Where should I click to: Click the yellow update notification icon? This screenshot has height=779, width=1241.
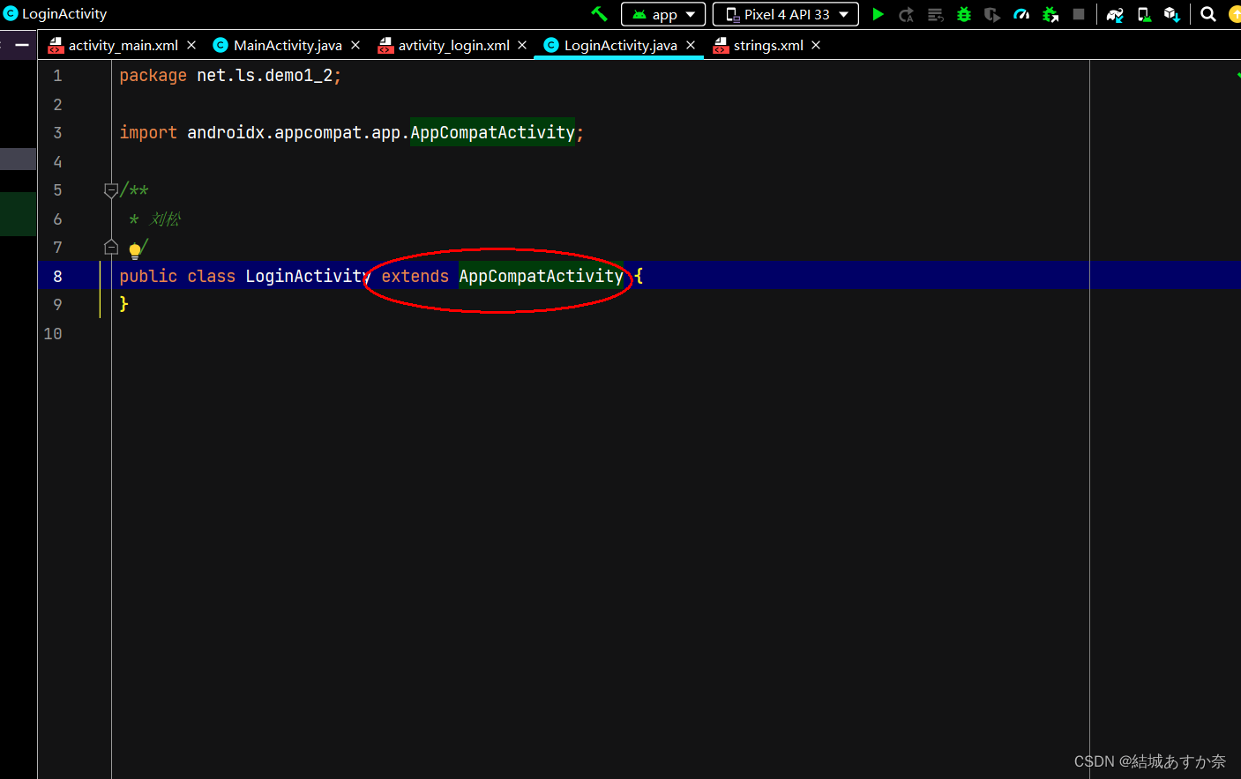click(x=1235, y=14)
